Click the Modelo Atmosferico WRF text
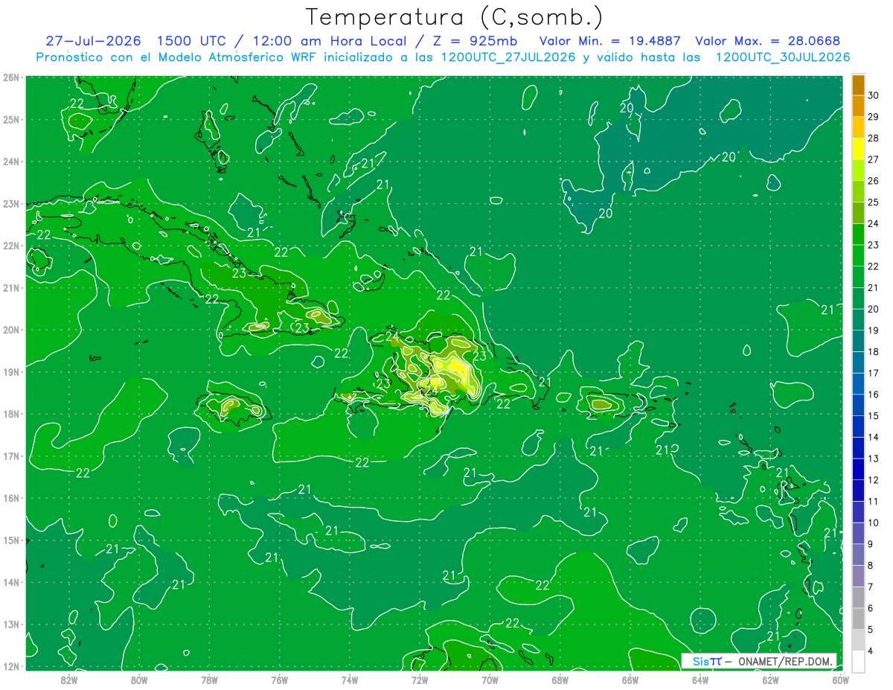Image resolution: width=893 pixels, height=690 pixels. (236, 57)
